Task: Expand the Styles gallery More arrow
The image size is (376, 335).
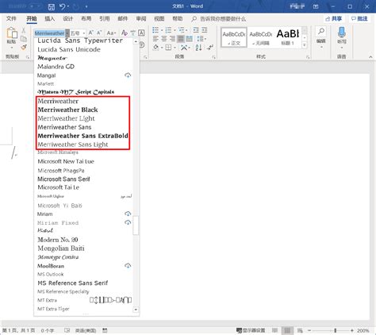Action: coord(305,45)
